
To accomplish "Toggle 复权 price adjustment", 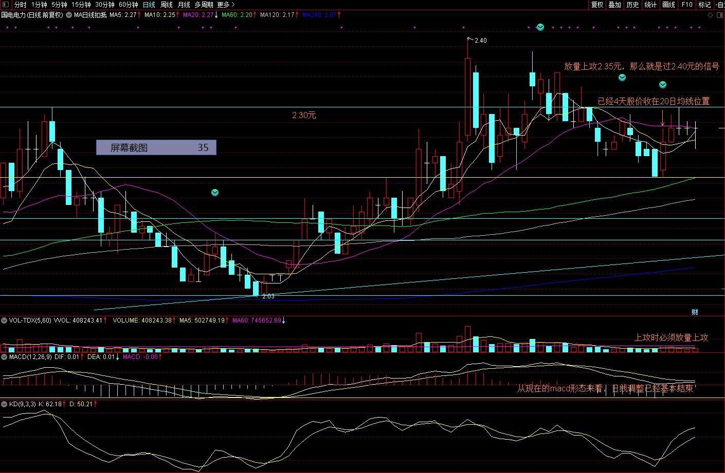I will (597, 5).
